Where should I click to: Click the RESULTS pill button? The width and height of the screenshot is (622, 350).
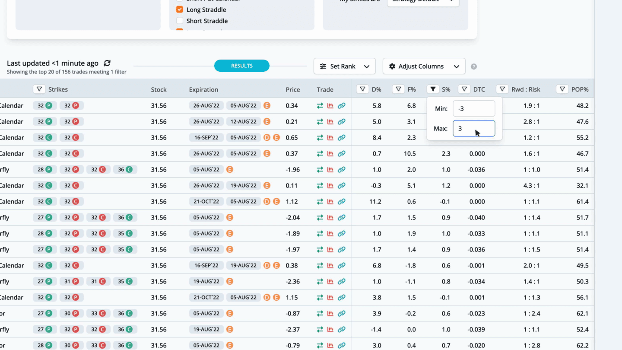click(242, 66)
